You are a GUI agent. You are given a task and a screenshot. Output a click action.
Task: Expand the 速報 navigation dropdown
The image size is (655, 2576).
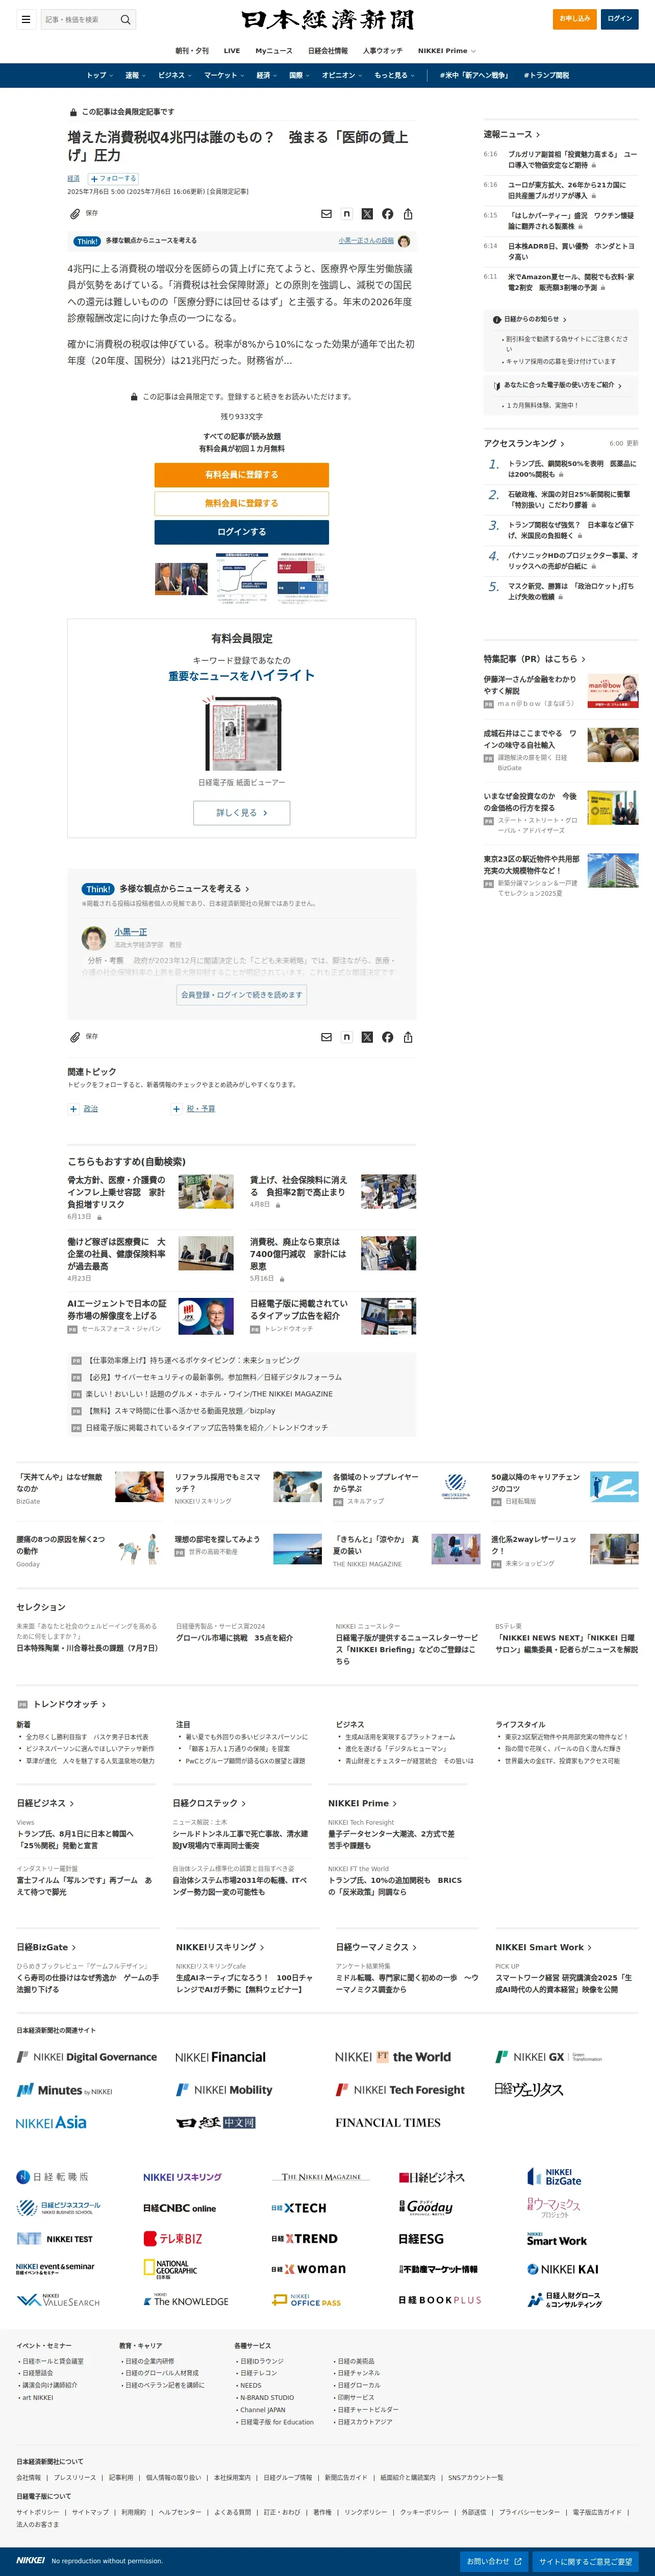click(135, 75)
